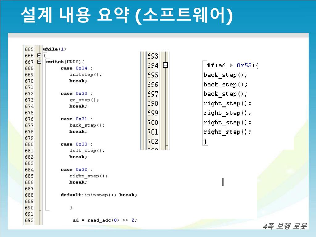Viewport: 316px width, 237px height.
Task: Click line number 683 in the gutter
Action: point(29,163)
